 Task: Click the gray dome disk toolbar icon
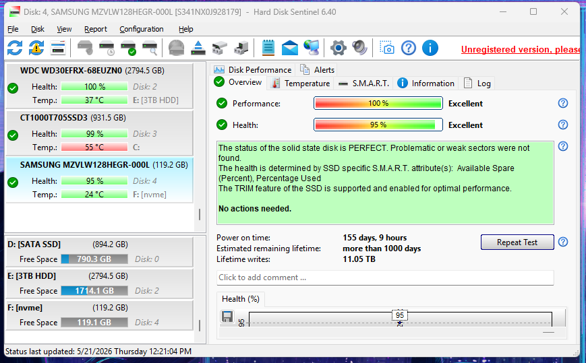coord(177,48)
